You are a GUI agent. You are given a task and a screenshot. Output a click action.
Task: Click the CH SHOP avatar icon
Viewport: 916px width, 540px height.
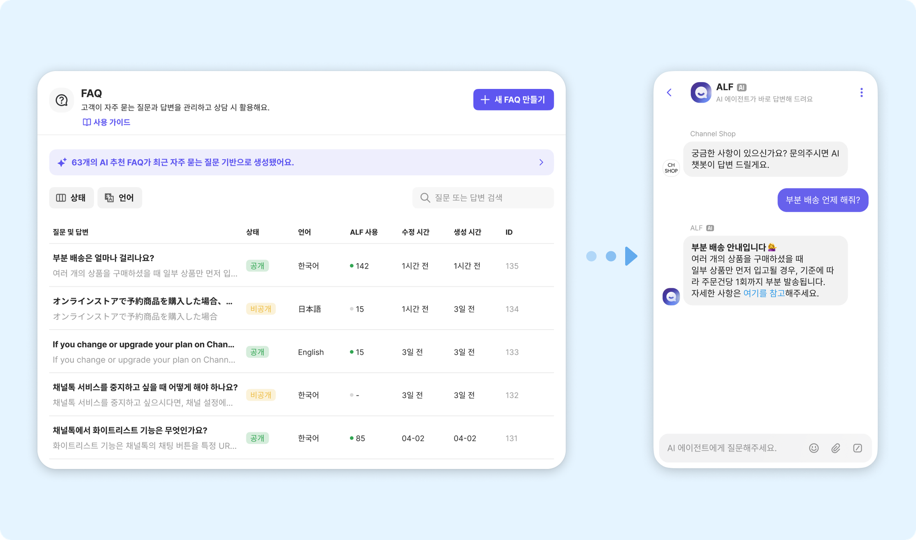(x=671, y=168)
